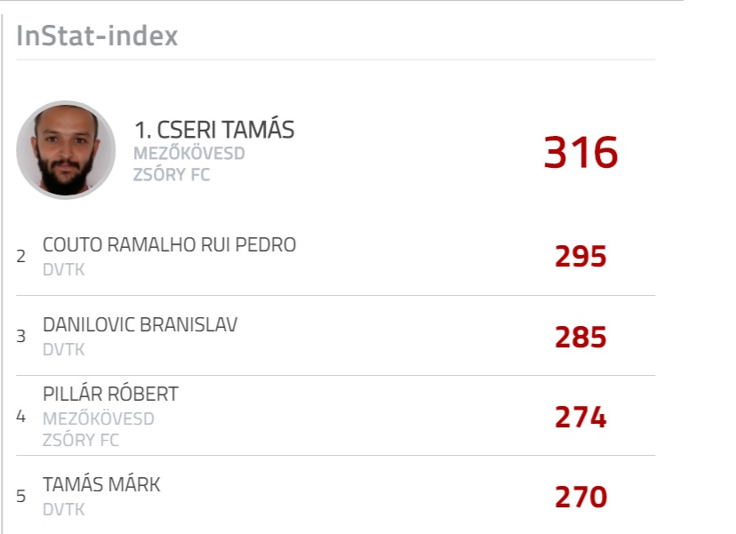The height and width of the screenshot is (534, 736).
Task: Select rank number 4
Action: (20, 416)
